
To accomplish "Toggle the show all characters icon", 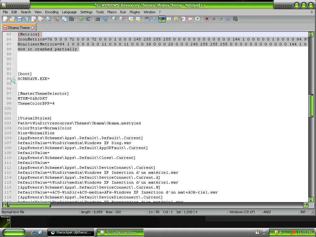I will (x=155, y=19).
